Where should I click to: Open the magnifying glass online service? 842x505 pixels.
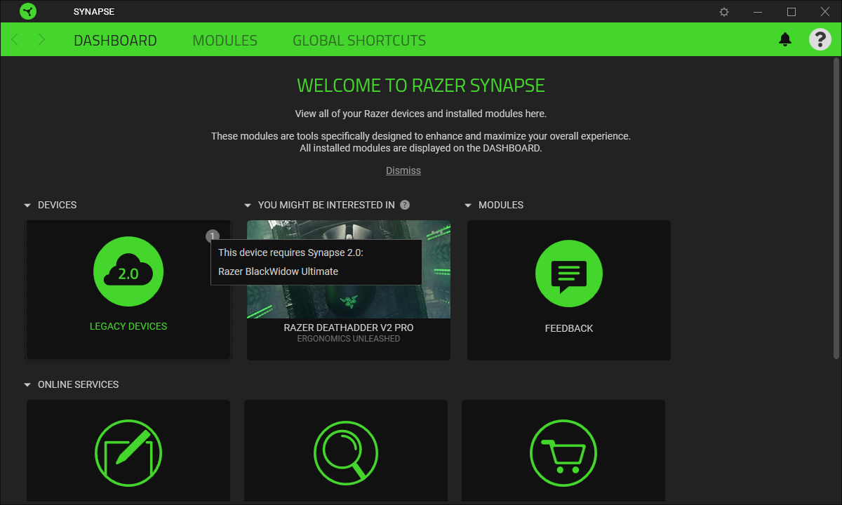(x=346, y=453)
